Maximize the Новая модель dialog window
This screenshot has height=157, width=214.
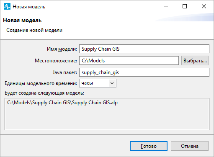pos(185,6)
